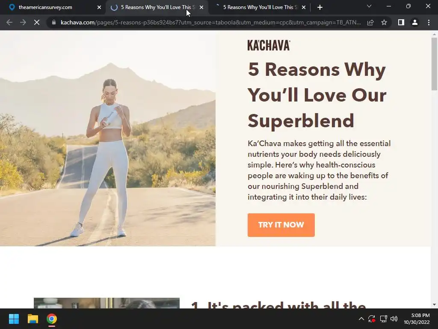This screenshot has width=438, height=329.
Task: Open the browser side panel
Action: point(401,22)
